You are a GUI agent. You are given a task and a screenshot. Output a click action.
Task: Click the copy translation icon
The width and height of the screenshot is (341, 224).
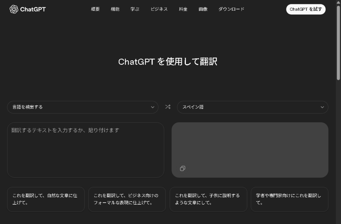tap(182, 168)
